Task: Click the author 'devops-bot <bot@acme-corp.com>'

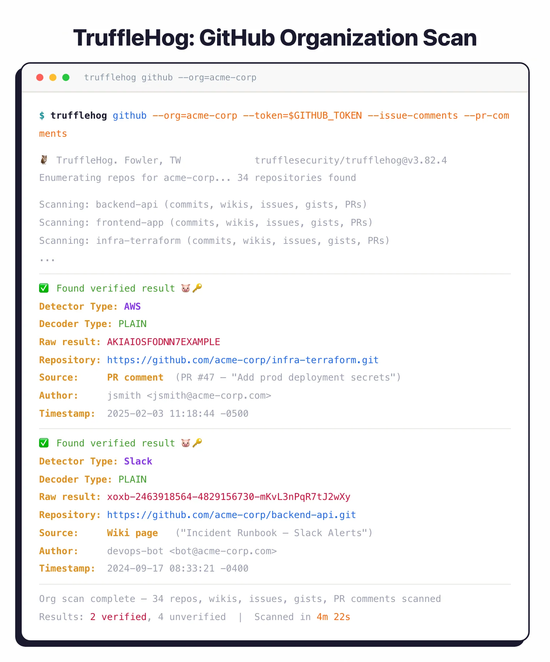Action: point(192,551)
